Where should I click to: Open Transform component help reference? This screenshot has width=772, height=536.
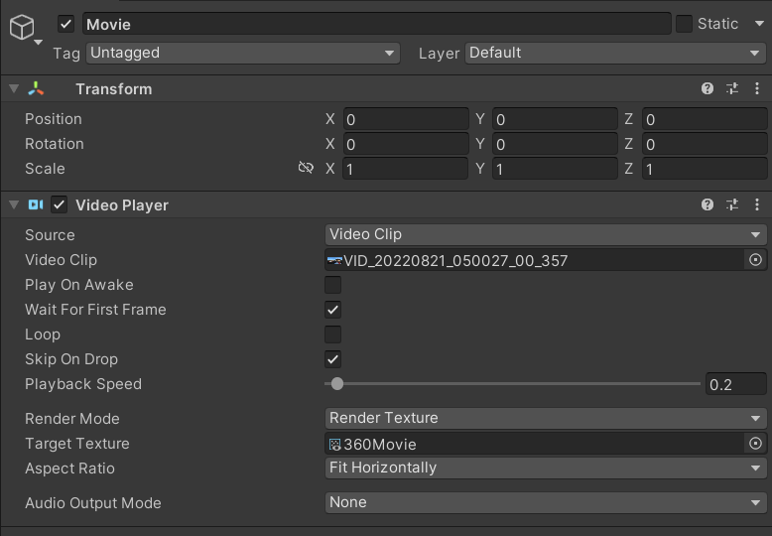pyautogui.click(x=708, y=88)
